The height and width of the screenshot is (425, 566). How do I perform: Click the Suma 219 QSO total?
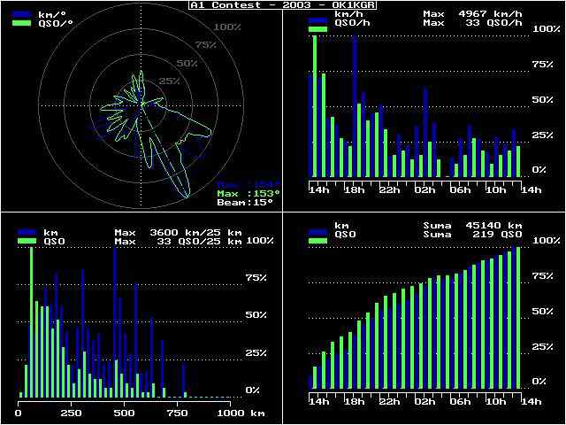tap(473, 234)
